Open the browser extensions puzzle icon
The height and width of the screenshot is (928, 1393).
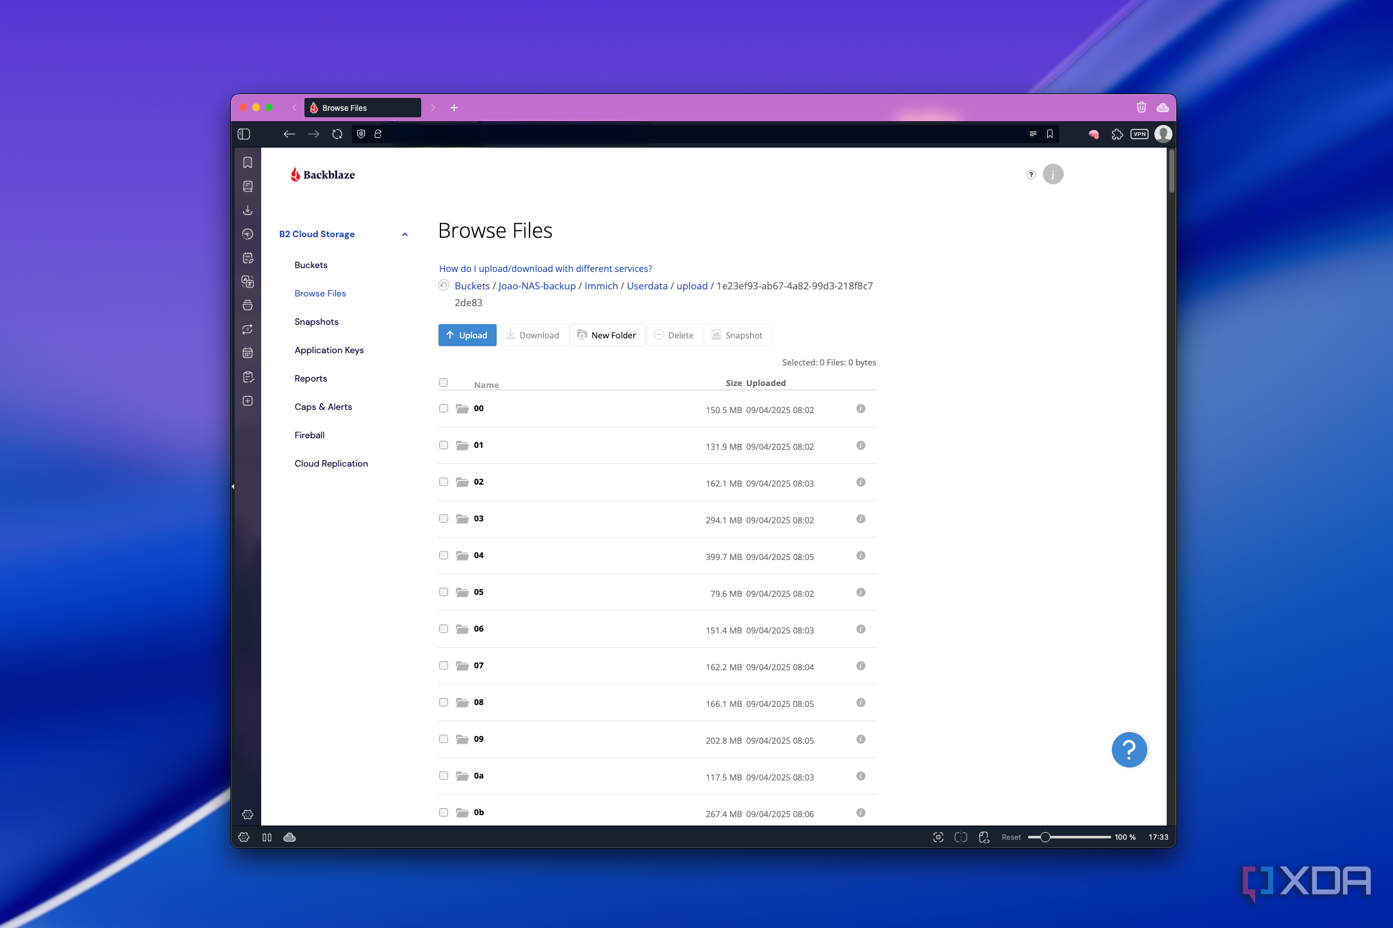pyautogui.click(x=1117, y=134)
